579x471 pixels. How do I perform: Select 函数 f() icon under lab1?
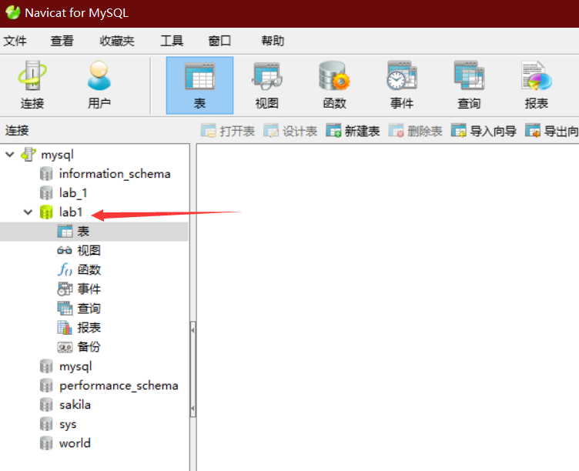coord(65,270)
